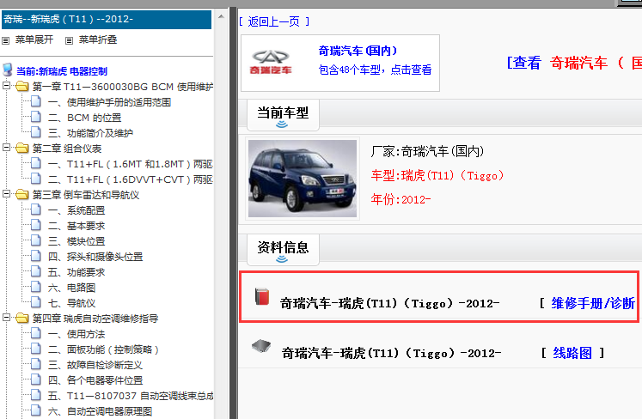The image size is (642, 419).
Task: Click the computer icon beside 当前:新瑞虎 电器控制
Action: pos(8,70)
